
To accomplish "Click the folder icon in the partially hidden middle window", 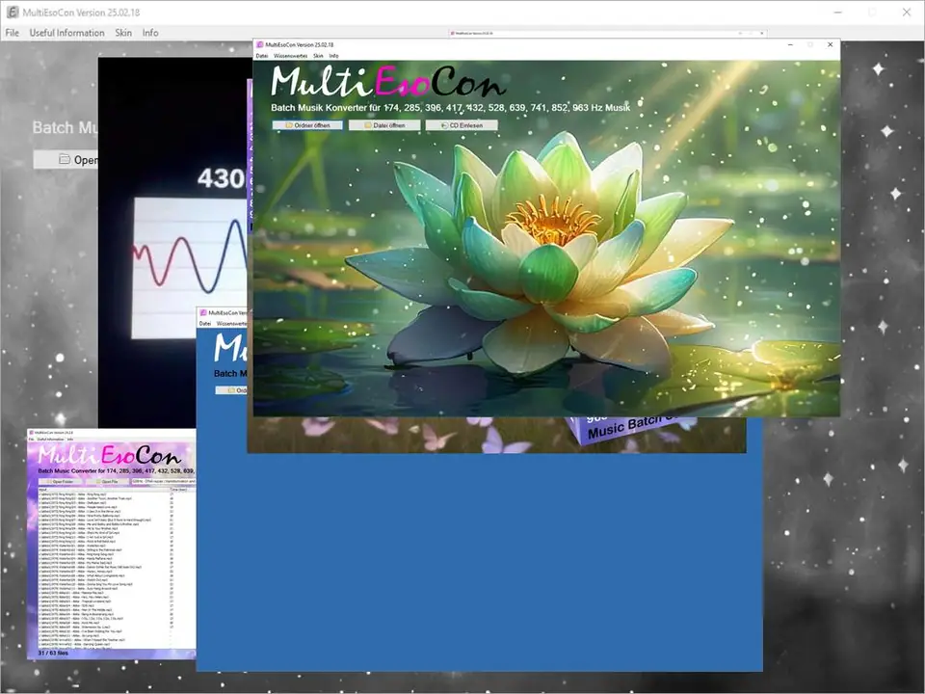I will (x=232, y=390).
